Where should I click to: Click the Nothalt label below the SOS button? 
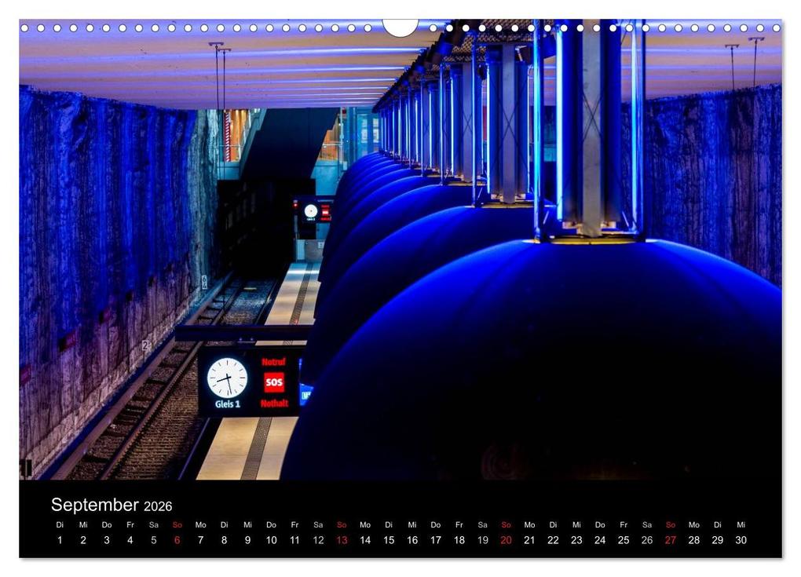tap(275, 403)
